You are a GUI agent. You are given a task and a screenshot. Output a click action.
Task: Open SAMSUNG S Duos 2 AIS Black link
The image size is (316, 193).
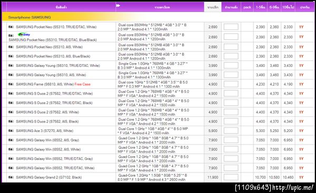pos(47,121)
